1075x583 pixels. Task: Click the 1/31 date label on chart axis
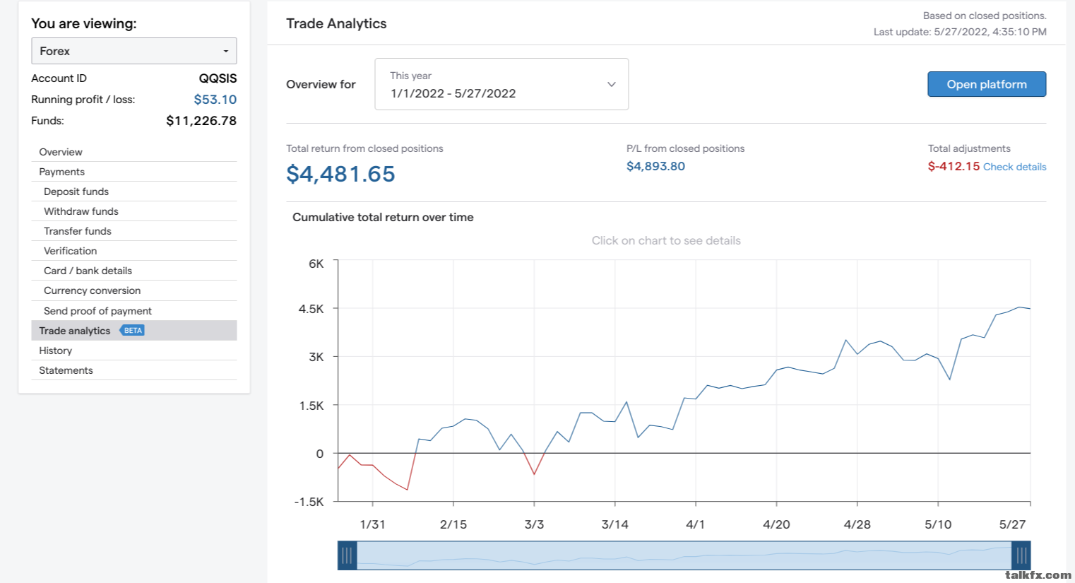click(372, 524)
